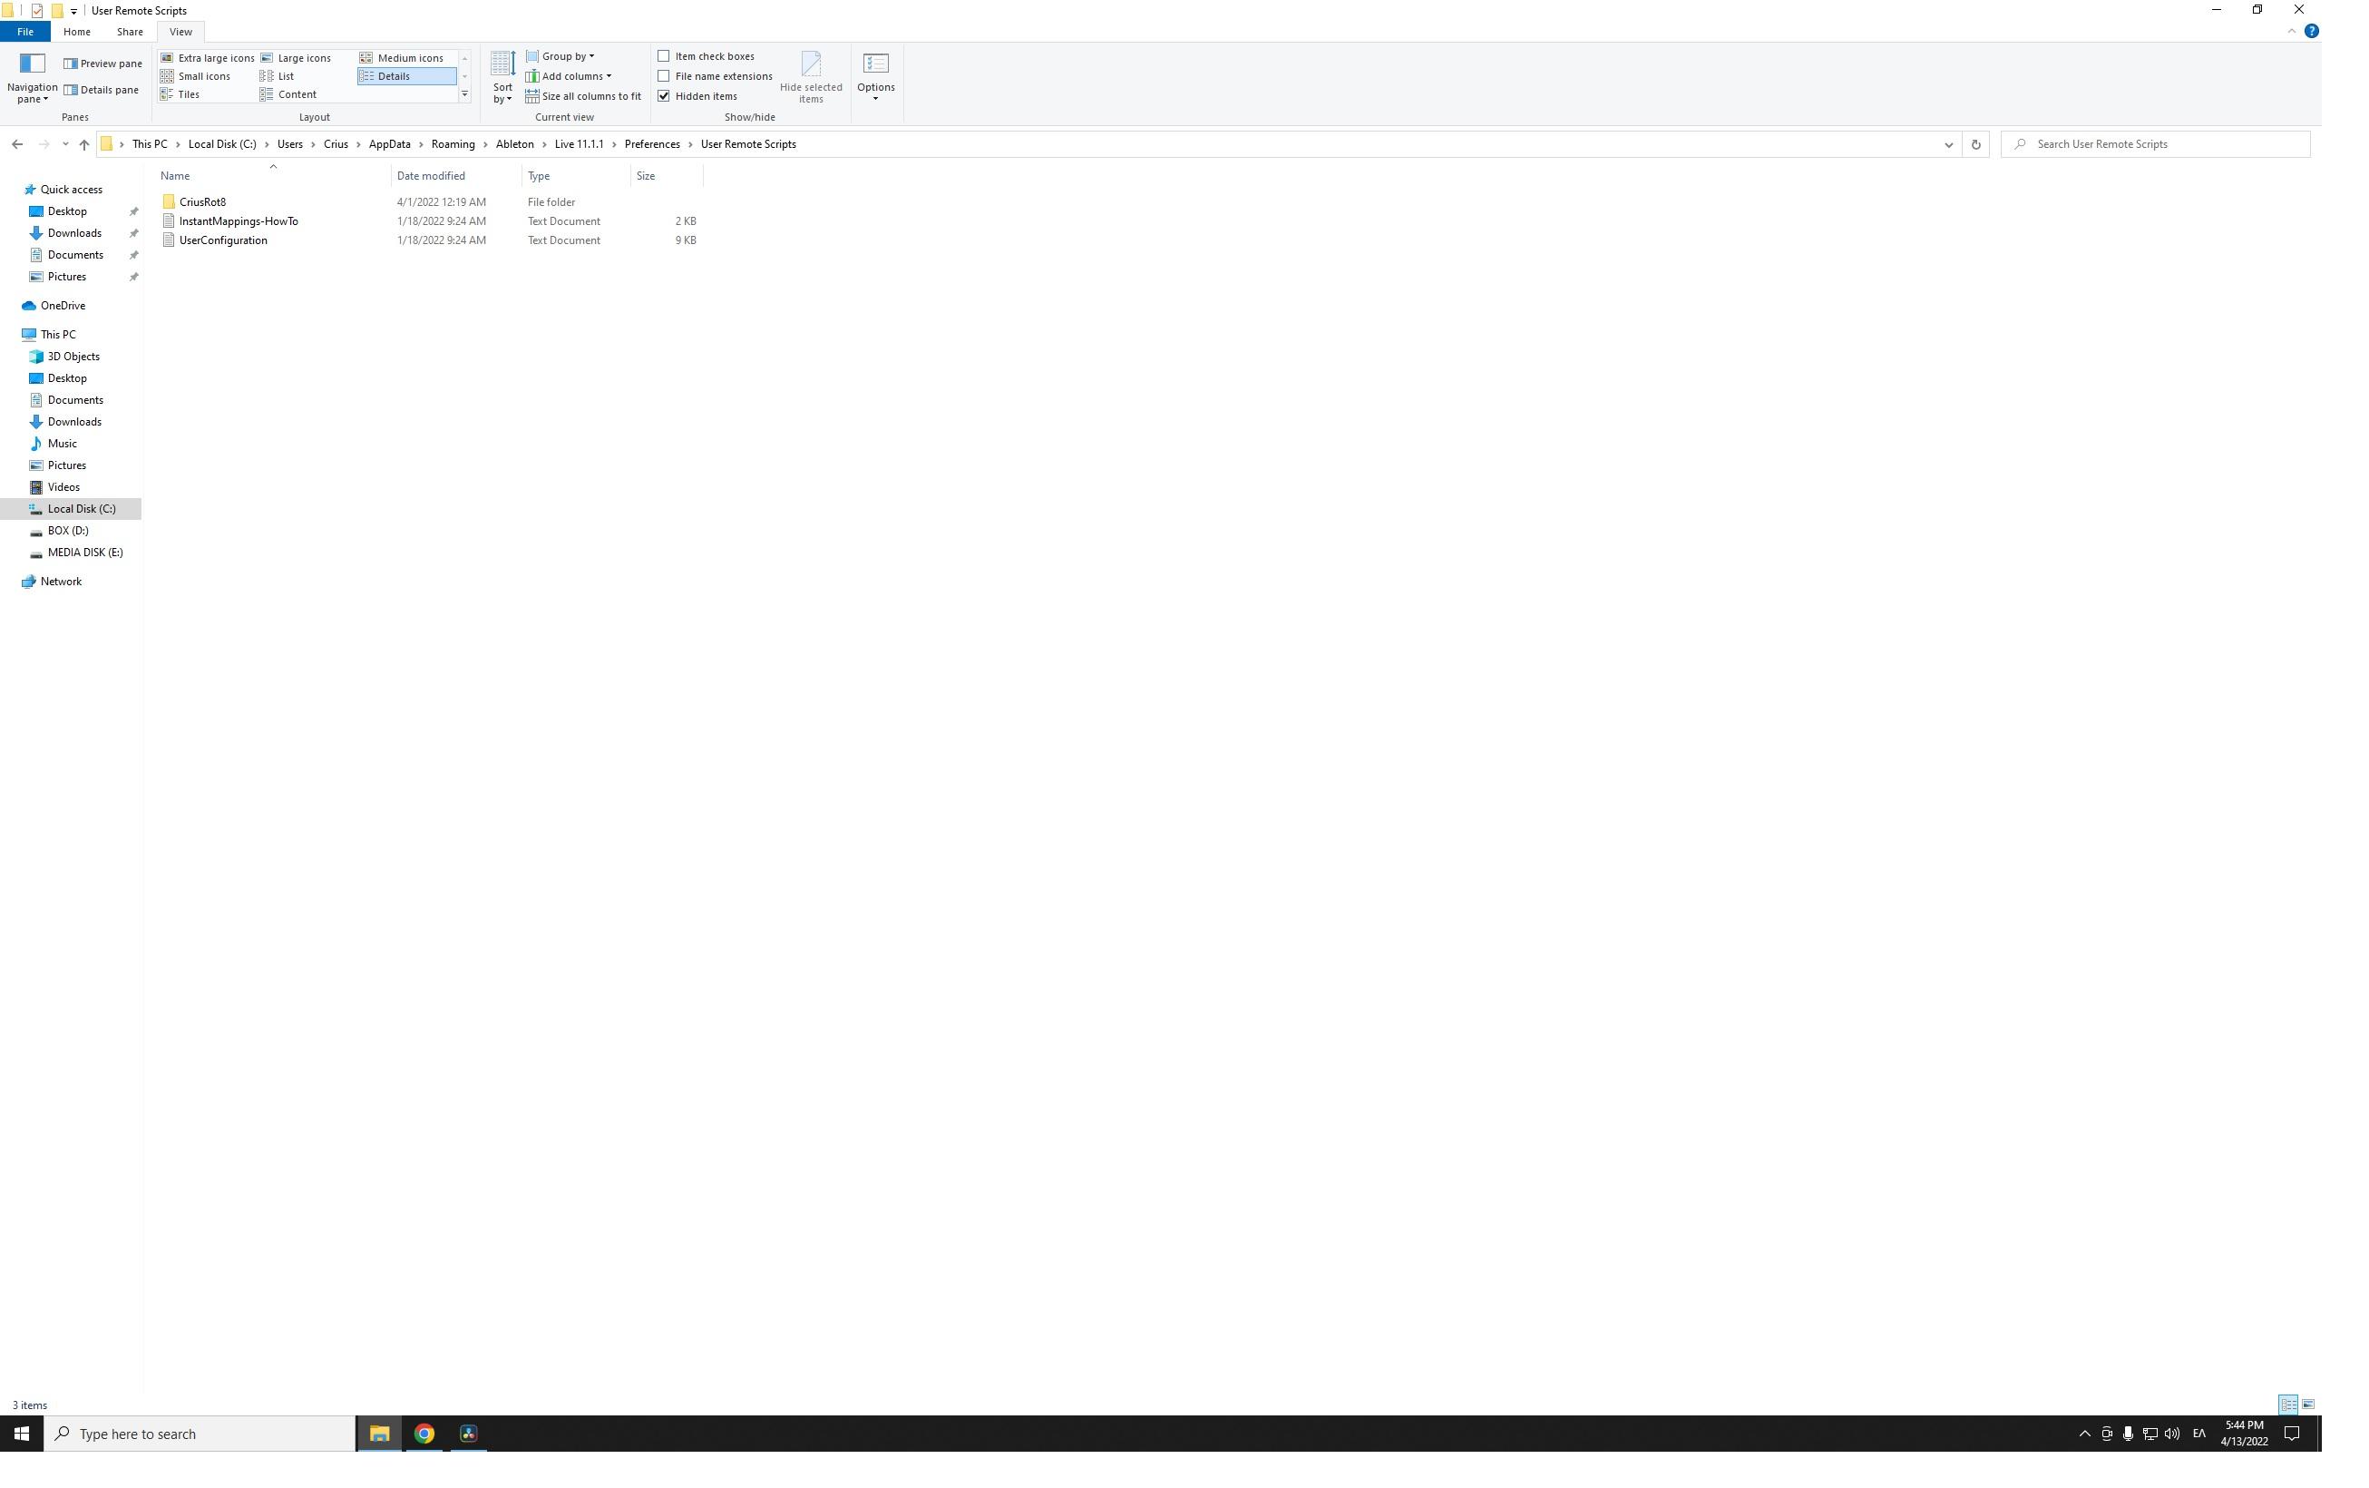The width and height of the screenshot is (2369, 1488).
Task: Open the View ribbon tab
Action: coord(180,31)
